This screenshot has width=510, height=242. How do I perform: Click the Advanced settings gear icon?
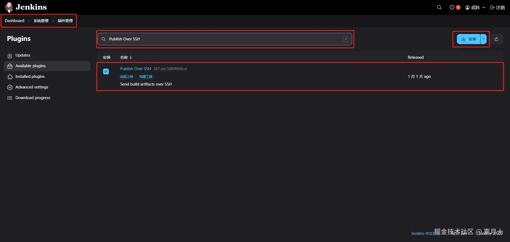point(10,87)
